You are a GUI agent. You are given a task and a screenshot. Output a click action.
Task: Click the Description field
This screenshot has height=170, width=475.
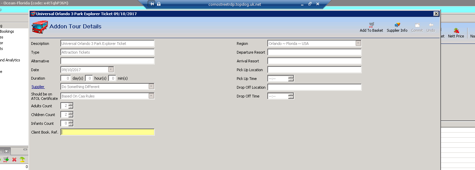click(x=108, y=43)
